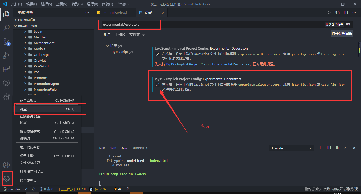Open the 终端(T) menu
The width and height of the screenshot is (361, 194).
tap(107, 4)
